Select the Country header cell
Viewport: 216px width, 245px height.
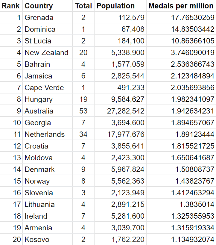tap(39, 6)
